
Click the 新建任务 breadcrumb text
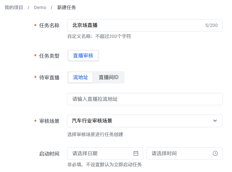click(66, 7)
